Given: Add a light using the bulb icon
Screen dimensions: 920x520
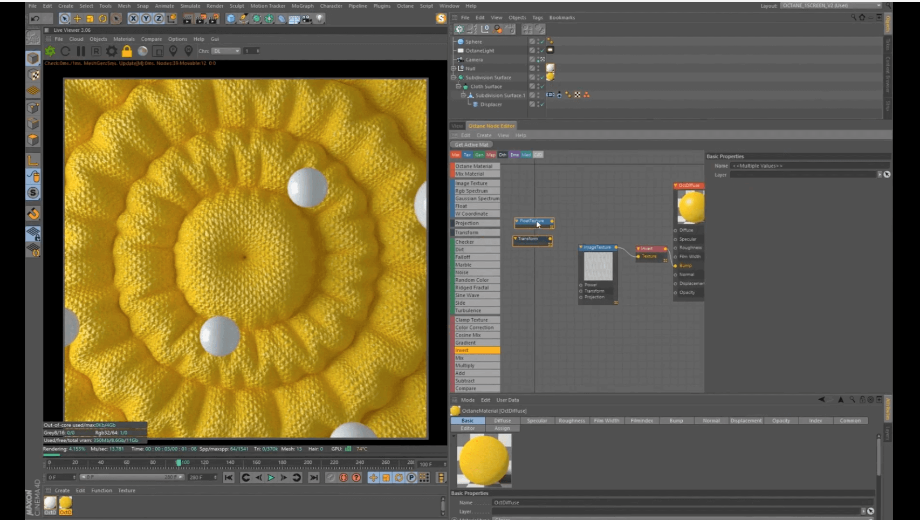Looking at the screenshot, I should click(x=320, y=18).
